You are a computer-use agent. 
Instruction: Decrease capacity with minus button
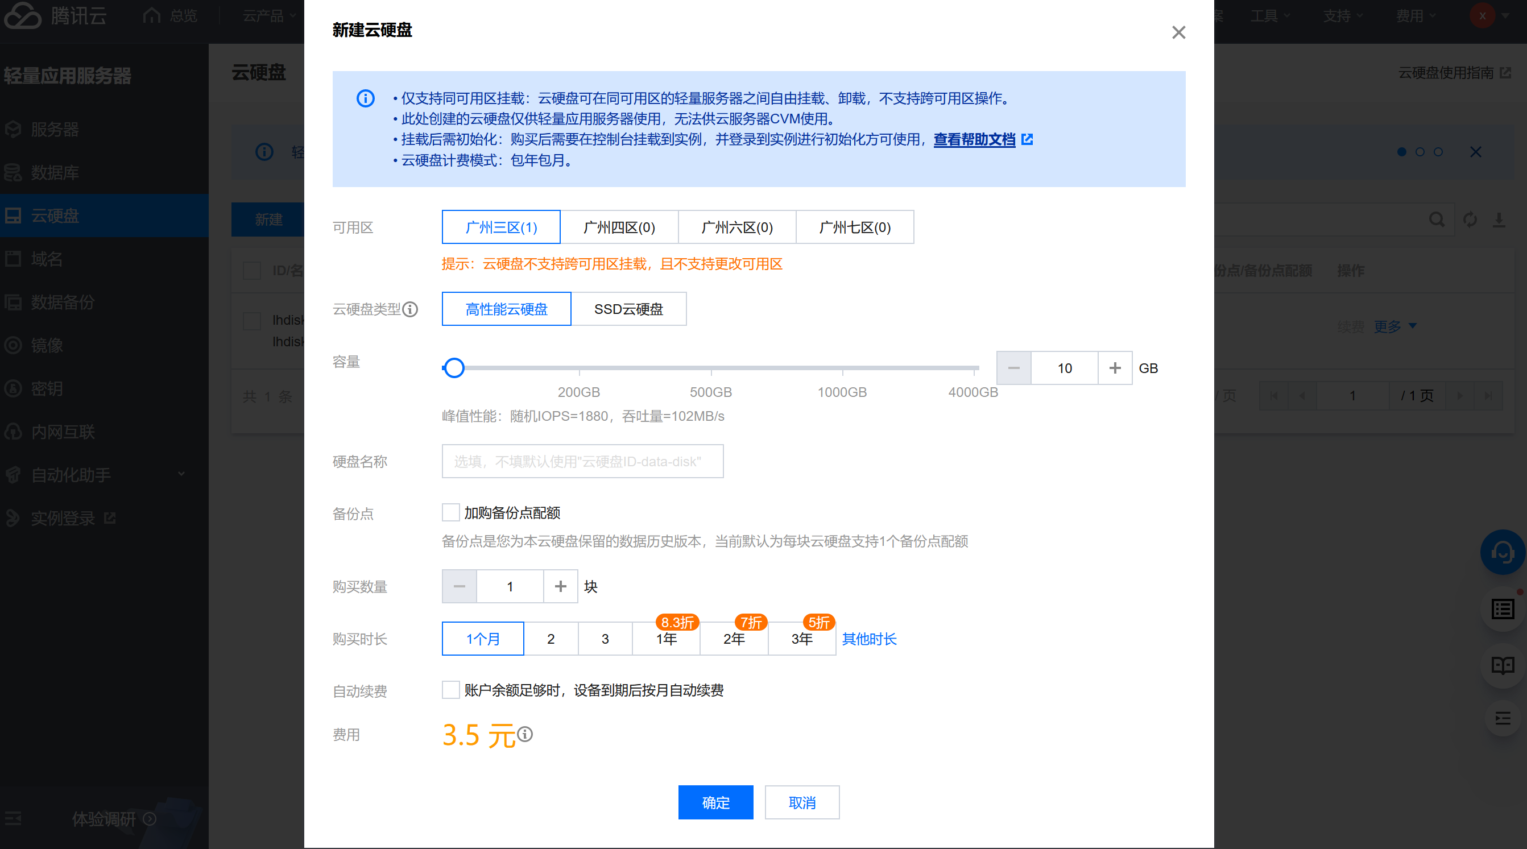point(1013,368)
